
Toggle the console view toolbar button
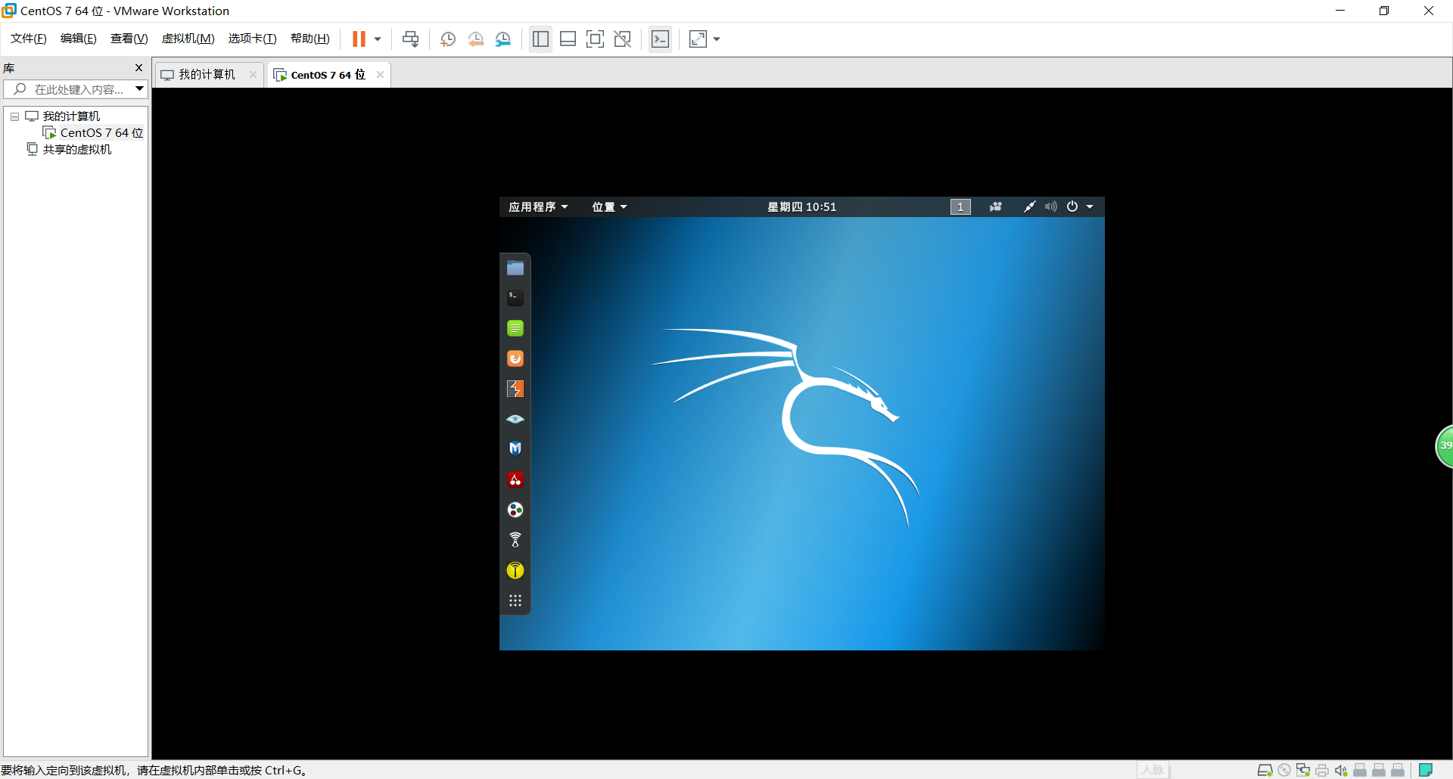pos(661,39)
